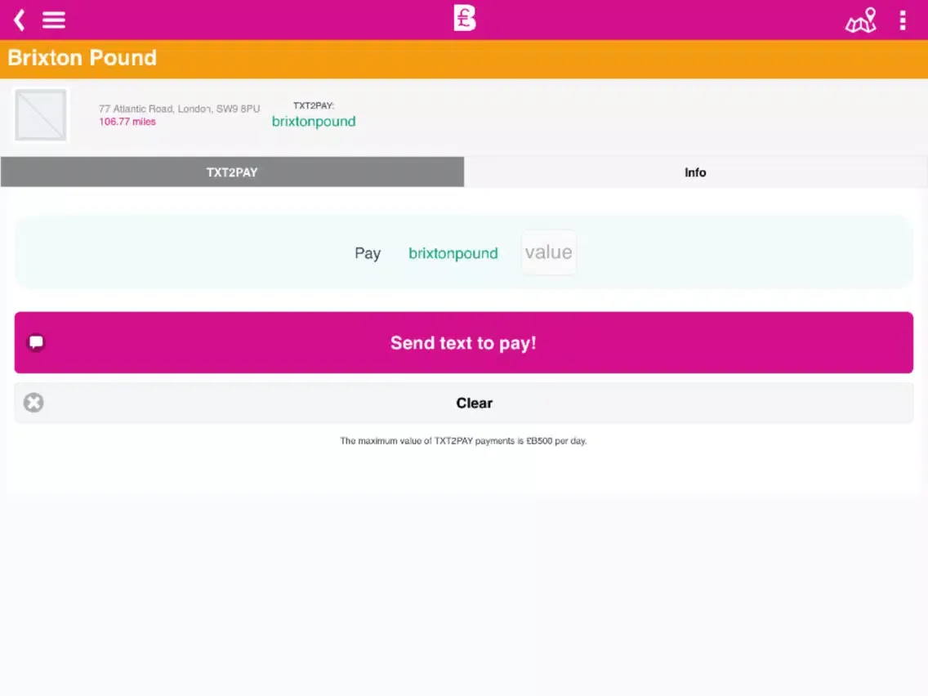This screenshot has height=696, width=928.
Task: Tap Send text to pay! button
Action: click(463, 342)
